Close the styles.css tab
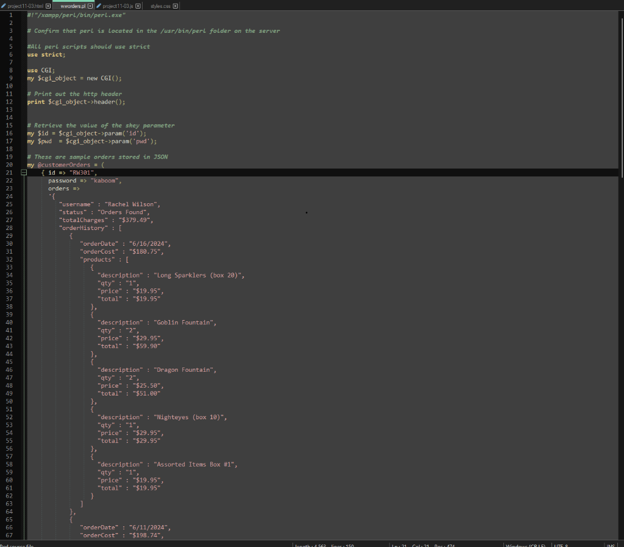624x547 pixels. (175, 6)
